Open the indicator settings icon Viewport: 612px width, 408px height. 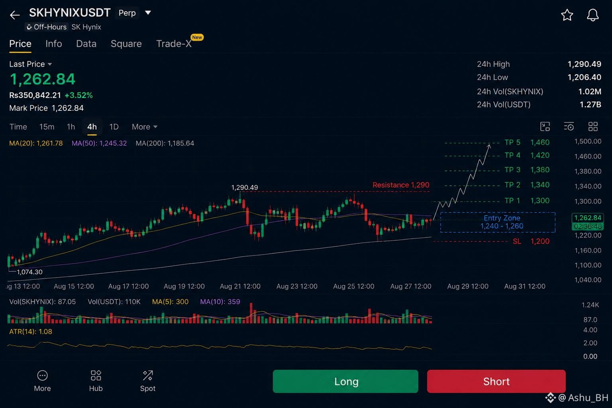tap(569, 127)
